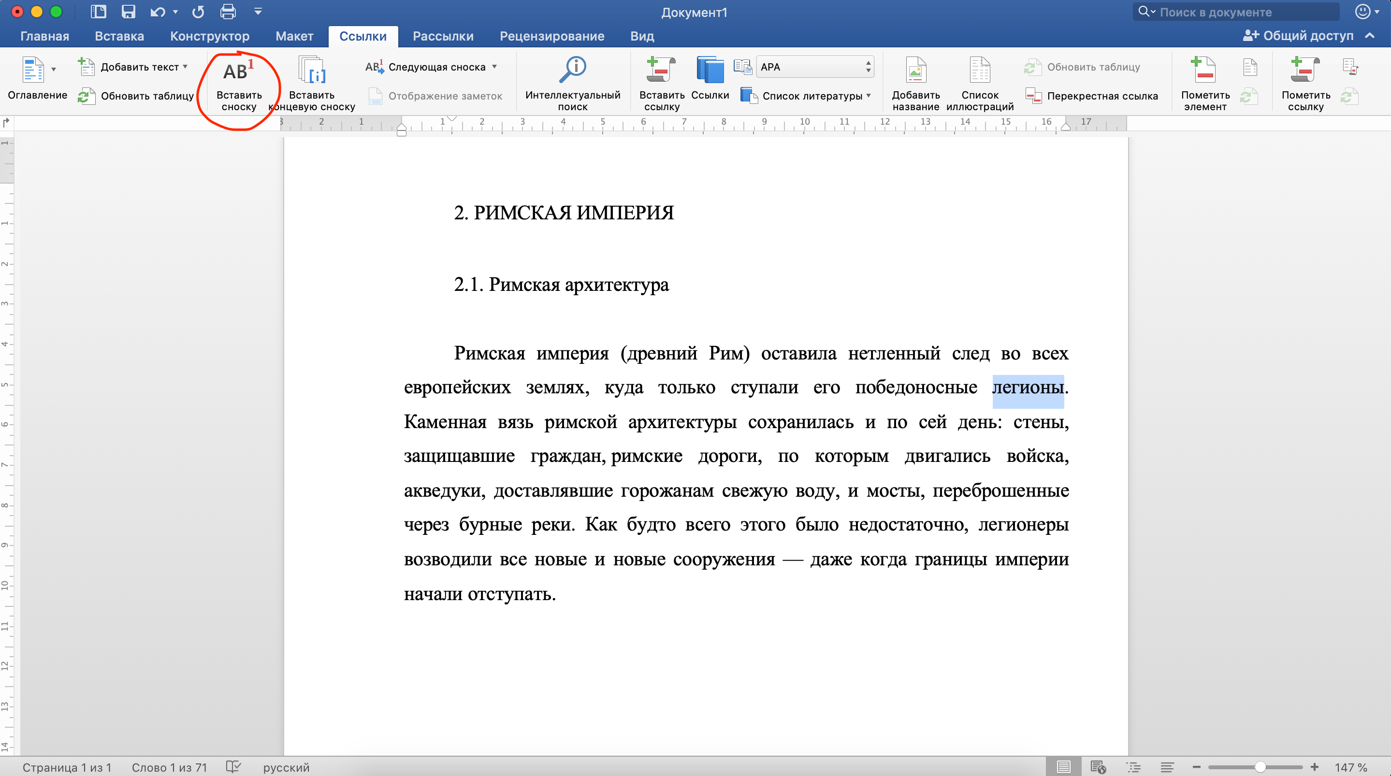Click the Print icon in quick toolbar

pyautogui.click(x=228, y=11)
